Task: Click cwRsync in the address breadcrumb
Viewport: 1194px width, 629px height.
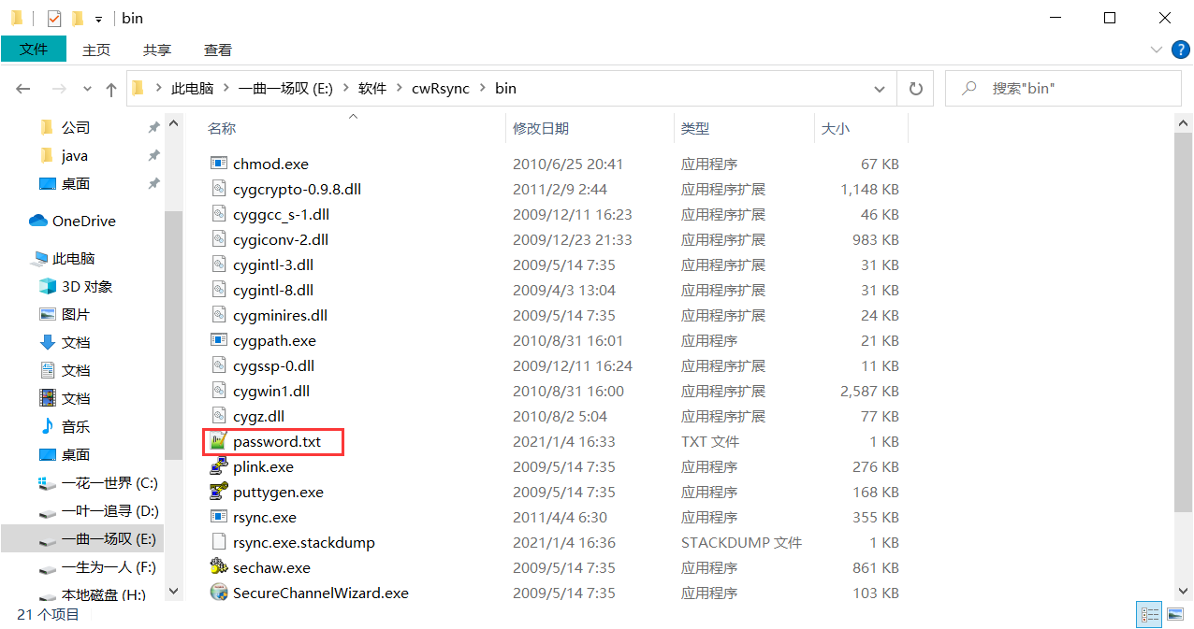Action: pos(441,89)
